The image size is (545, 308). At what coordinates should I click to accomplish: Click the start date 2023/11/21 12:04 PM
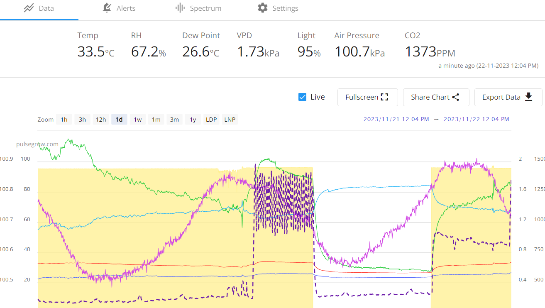(396, 119)
